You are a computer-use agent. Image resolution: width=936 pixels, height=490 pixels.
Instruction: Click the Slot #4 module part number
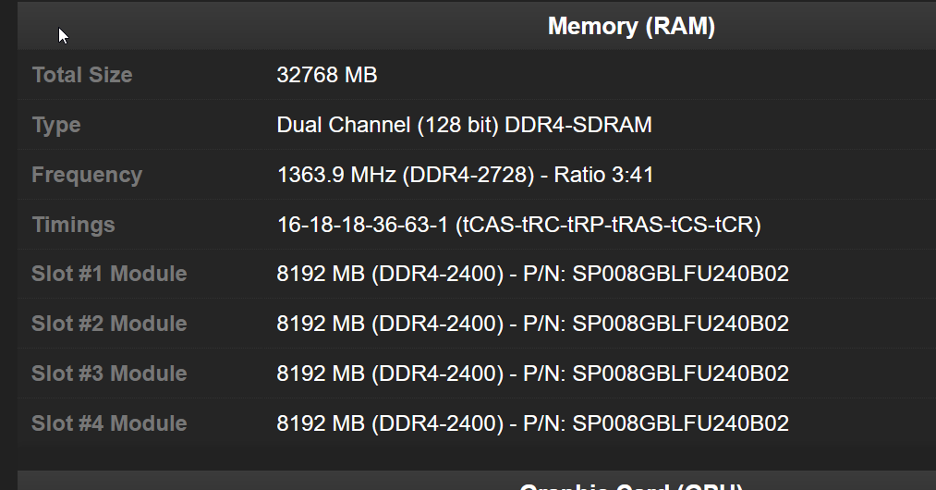680,423
